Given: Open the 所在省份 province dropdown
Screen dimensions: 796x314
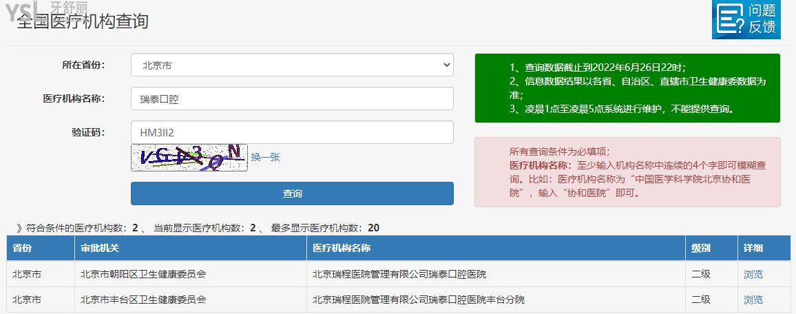Looking at the screenshot, I should point(292,65).
